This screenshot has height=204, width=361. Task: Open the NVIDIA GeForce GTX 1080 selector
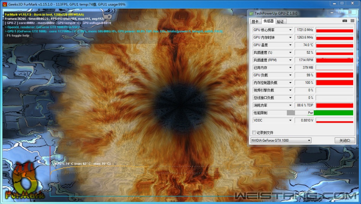[281, 140]
